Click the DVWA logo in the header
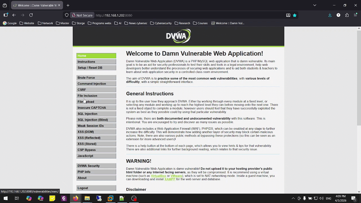361x203 pixels. [x=178, y=36]
